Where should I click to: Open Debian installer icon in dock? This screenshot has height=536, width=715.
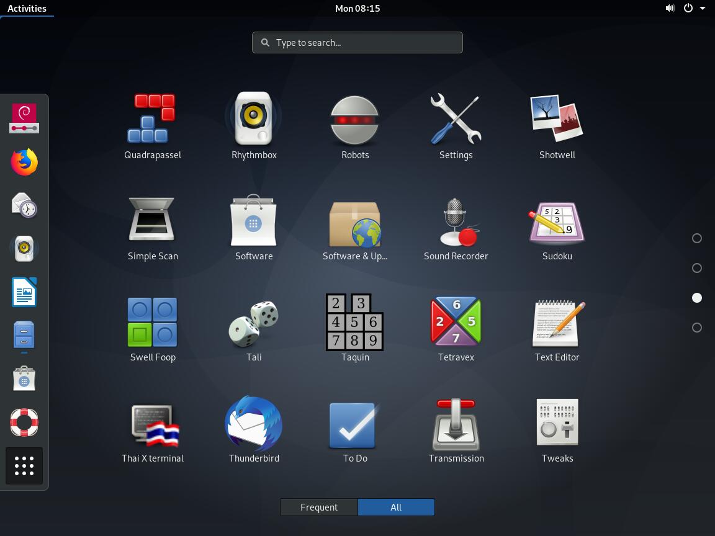pyautogui.click(x=24, y=118)
